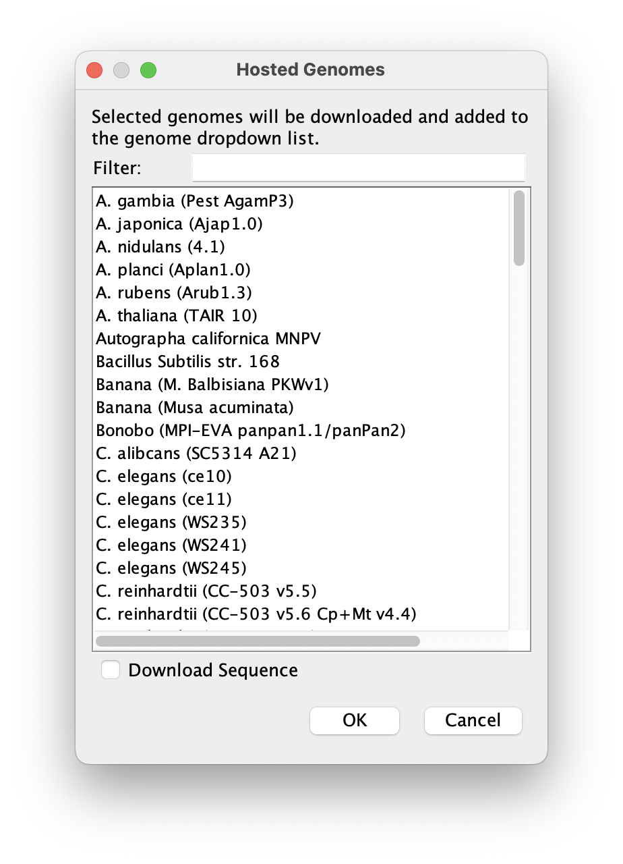Click the green zoom button on the dialog
Screen dimensions: 623x864
148,70
